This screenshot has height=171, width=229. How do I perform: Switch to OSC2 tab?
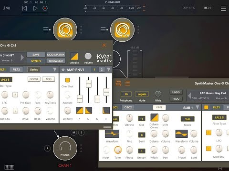128,107
